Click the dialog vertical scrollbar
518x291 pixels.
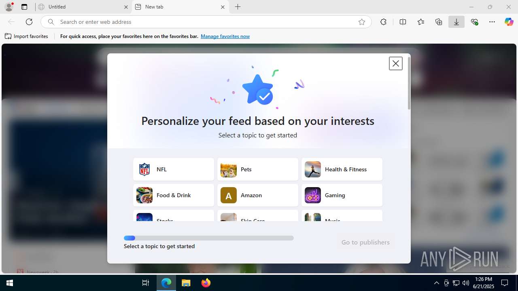409,83
